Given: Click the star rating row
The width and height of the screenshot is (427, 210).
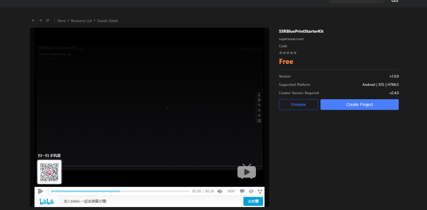Looking at the screenshot, I should point(288,53).
